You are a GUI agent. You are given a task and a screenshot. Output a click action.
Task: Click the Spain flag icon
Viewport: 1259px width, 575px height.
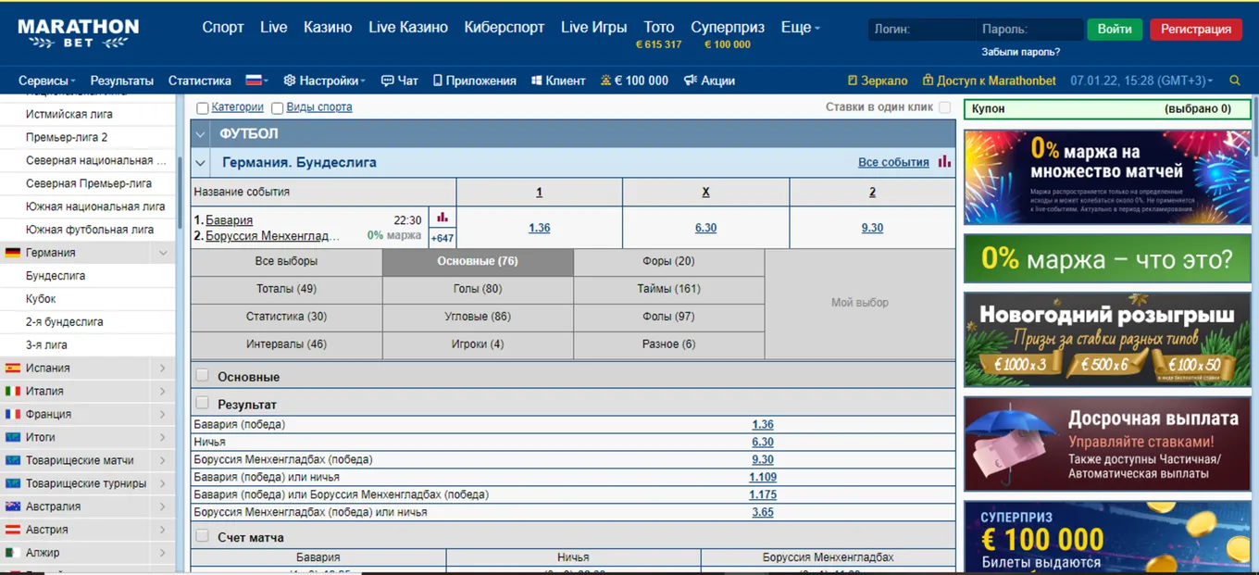point(13,368)
